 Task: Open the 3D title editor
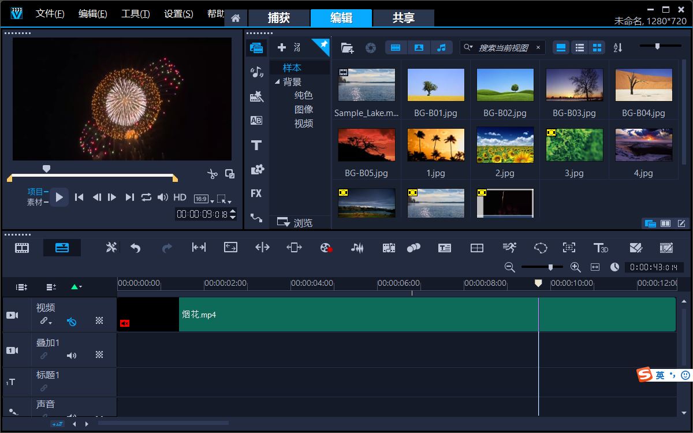click(601, 248)
